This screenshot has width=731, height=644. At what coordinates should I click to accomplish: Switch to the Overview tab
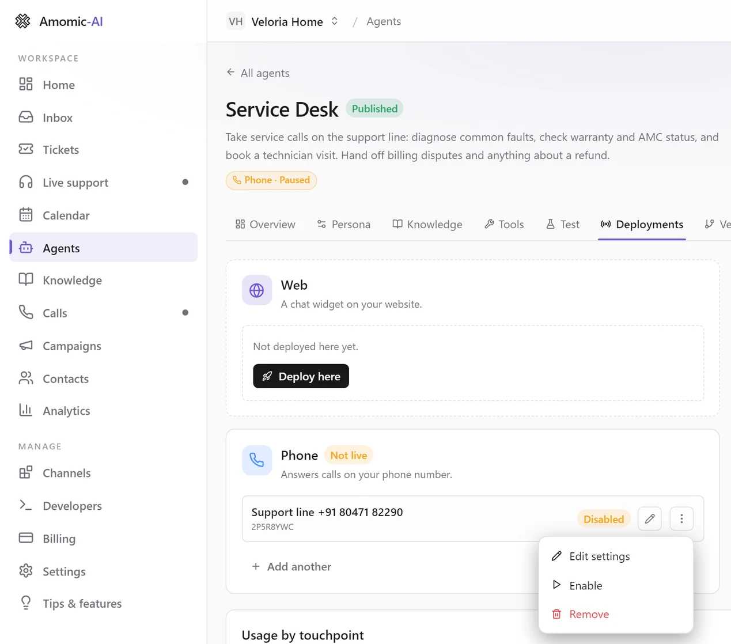[266, 224]
